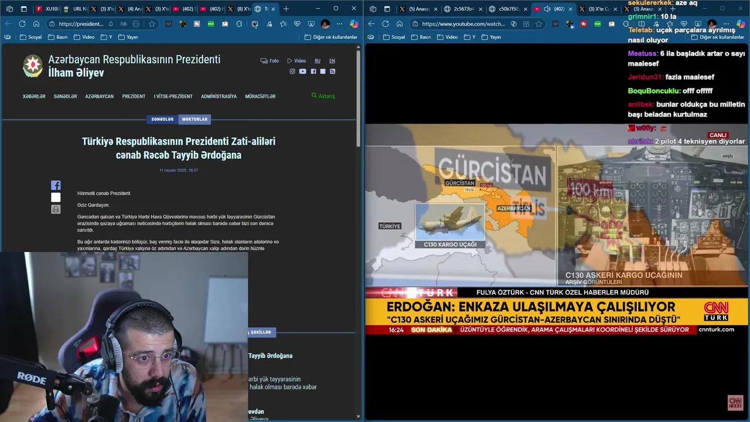This screenshot has height=422, width=750.
Task: Reload the YouTube page in right window
Action: (386, 23)
